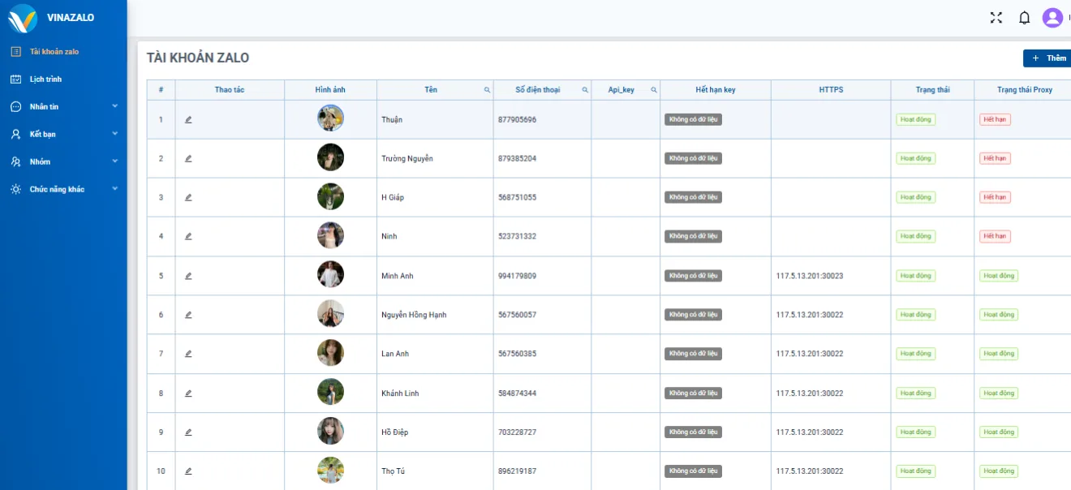The width and height of the screenshot is (1071, 490).
Task: Open the user profile avatar icon
Action: (x=1052, y=18)
